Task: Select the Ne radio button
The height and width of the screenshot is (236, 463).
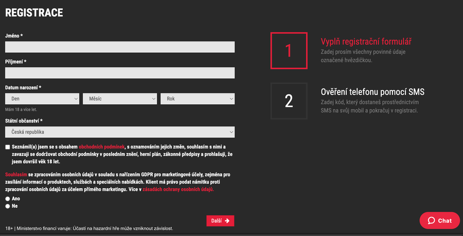Action: (x=8, y=206)
